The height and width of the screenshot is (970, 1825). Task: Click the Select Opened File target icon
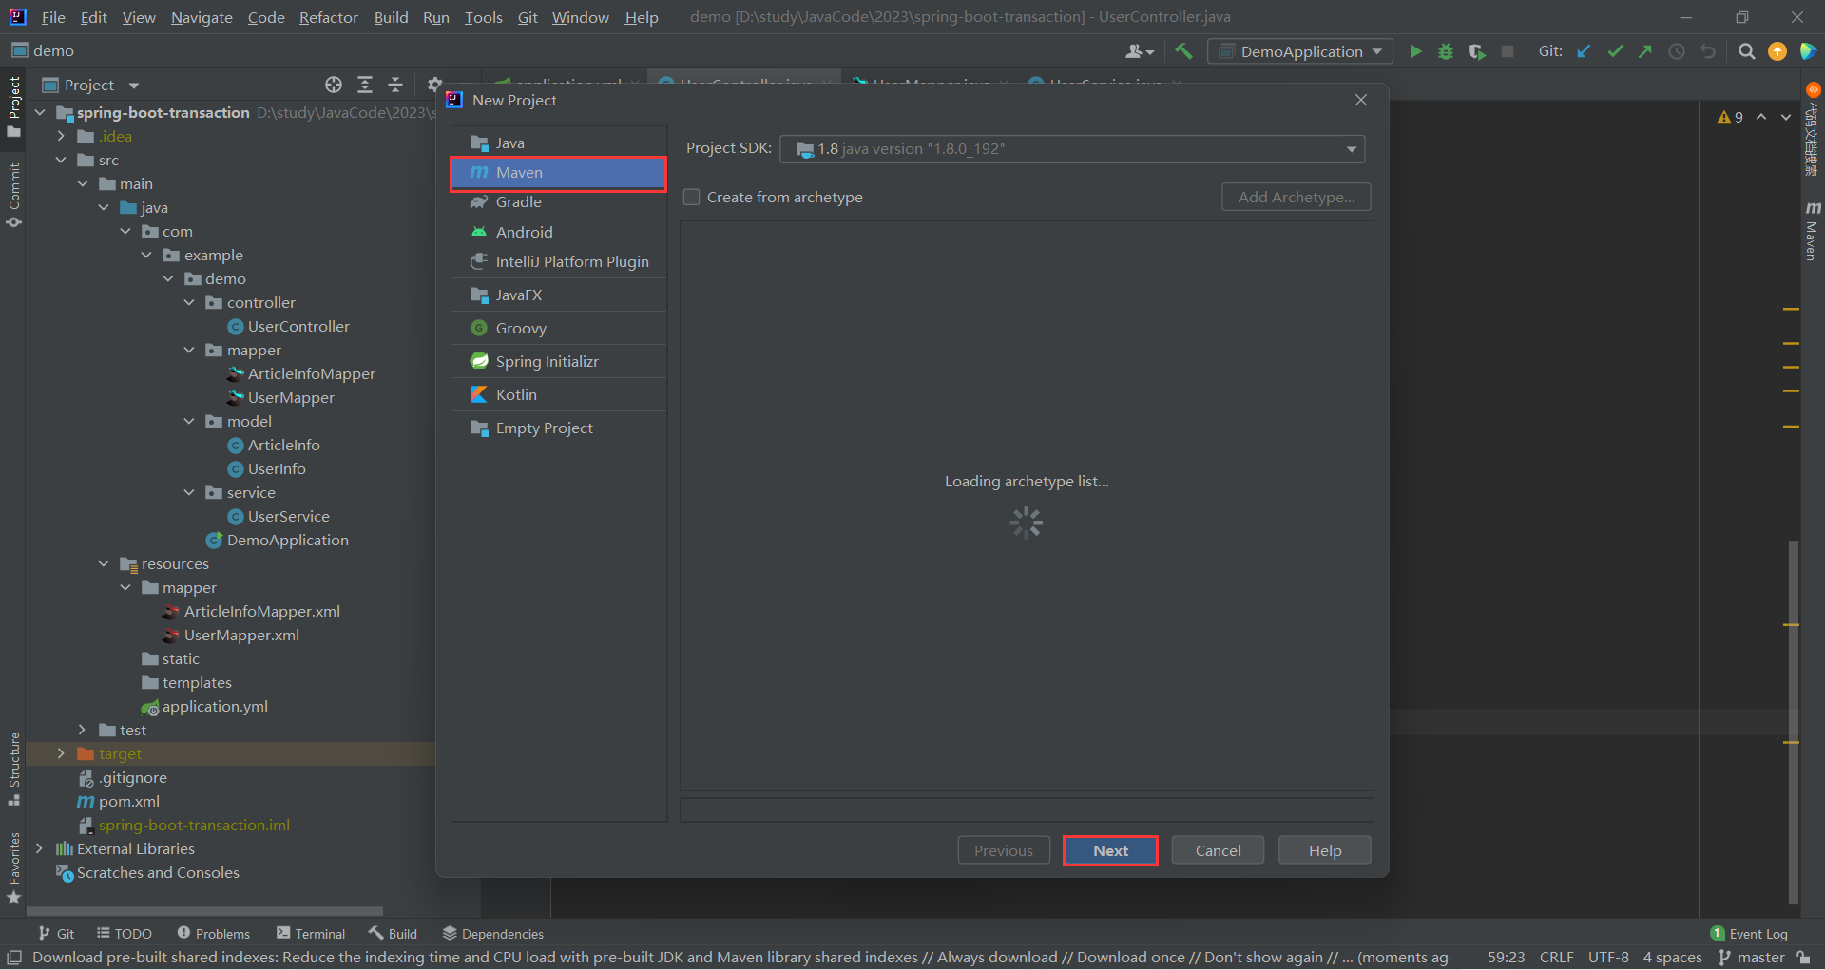pos(334,85)
